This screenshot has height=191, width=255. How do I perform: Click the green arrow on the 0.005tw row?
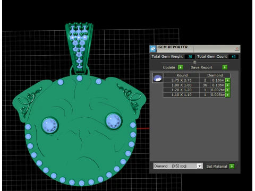tap(228, 95)
